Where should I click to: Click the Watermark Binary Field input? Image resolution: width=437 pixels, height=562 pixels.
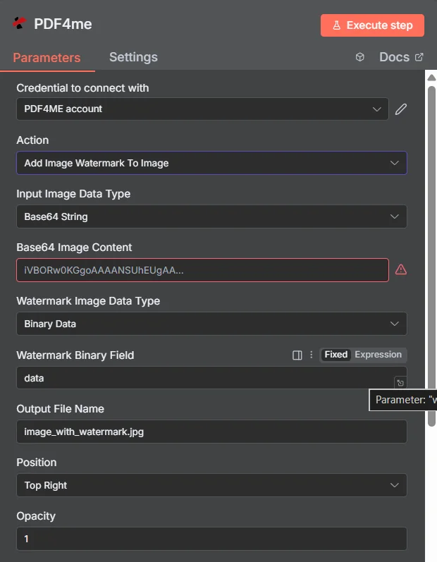211,378
